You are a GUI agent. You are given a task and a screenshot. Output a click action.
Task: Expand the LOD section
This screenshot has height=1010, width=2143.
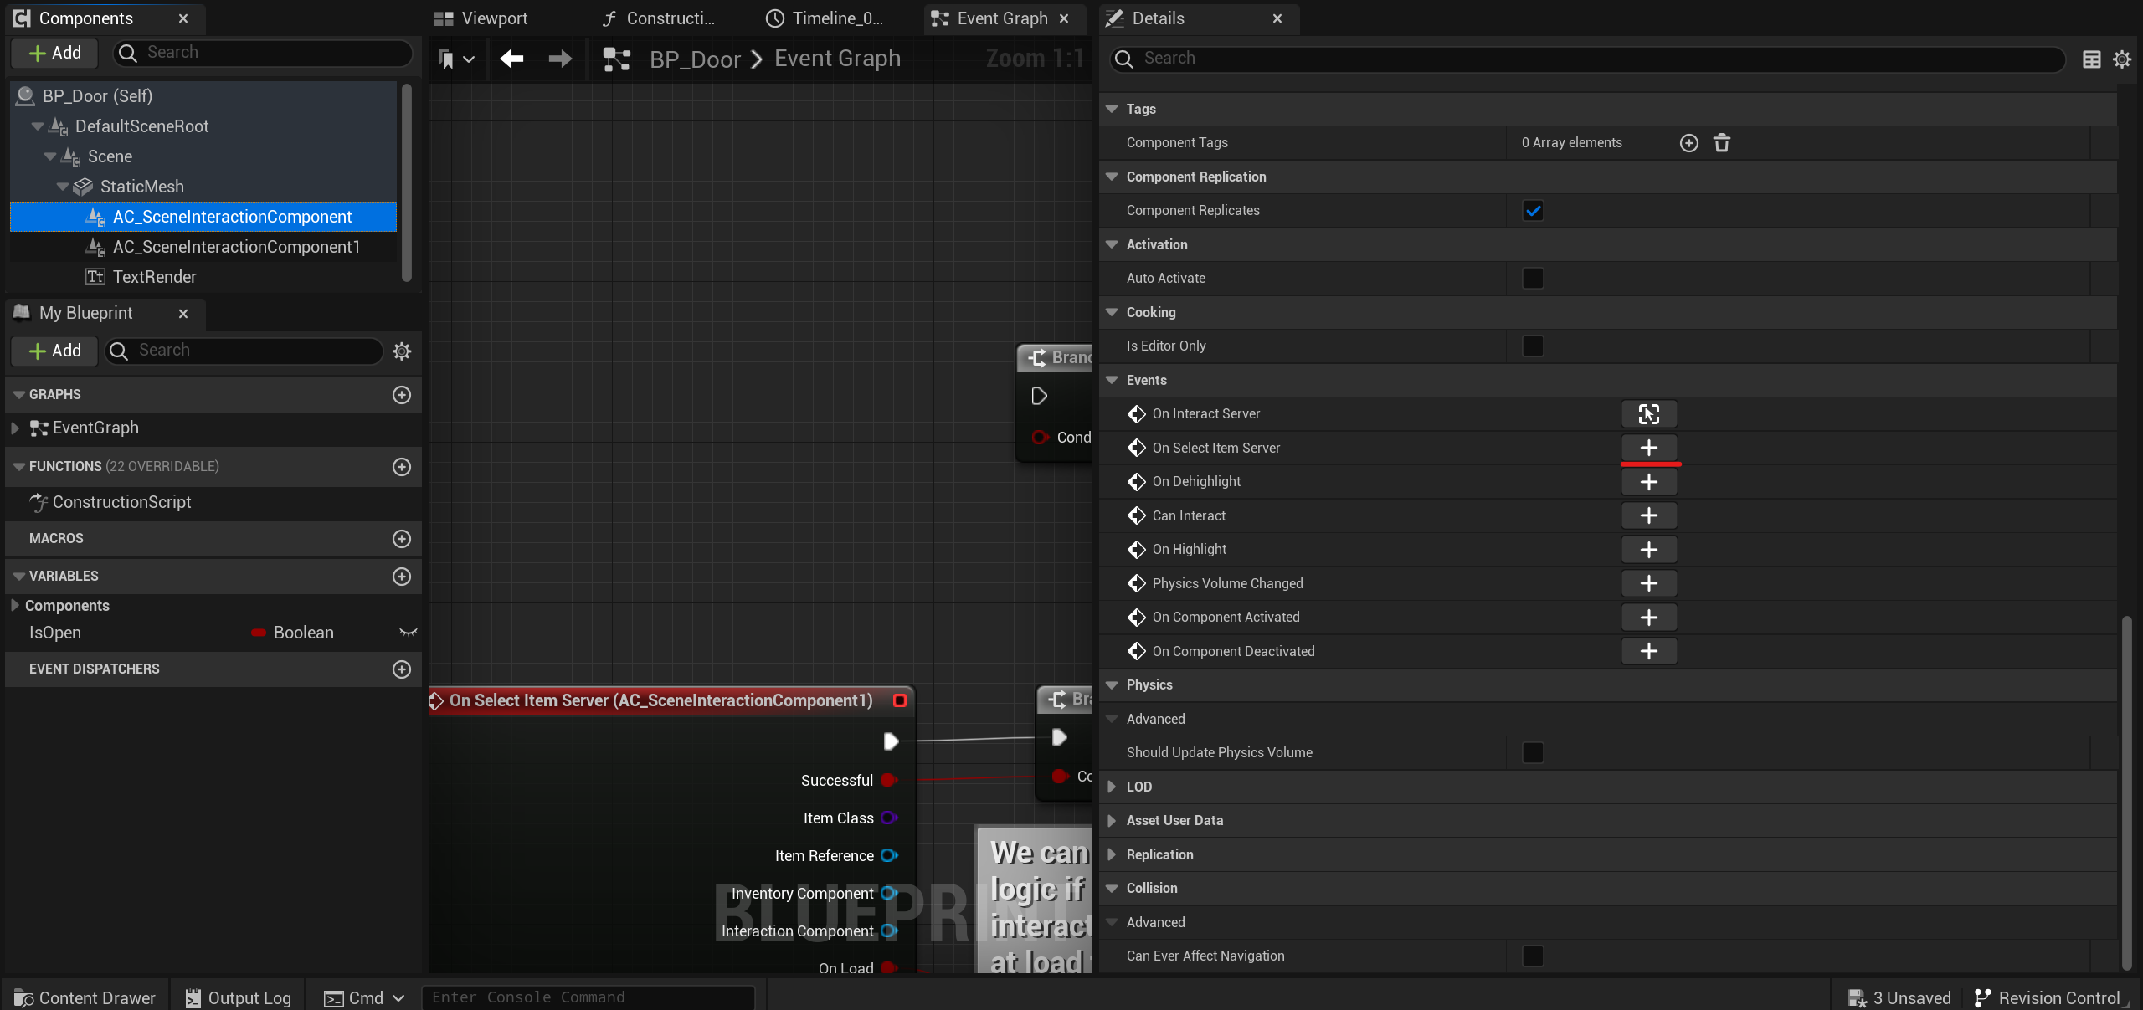click(1112, 787)
